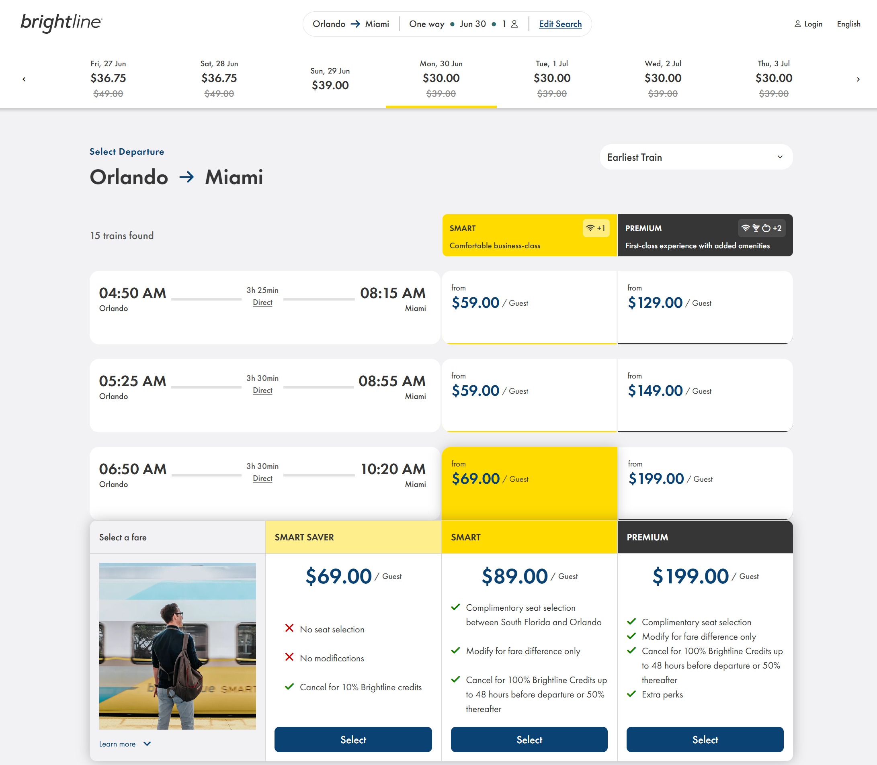Open the Earliest Train sort dropdown
This screenshot has height=765, width=877.
coord(696,157)
